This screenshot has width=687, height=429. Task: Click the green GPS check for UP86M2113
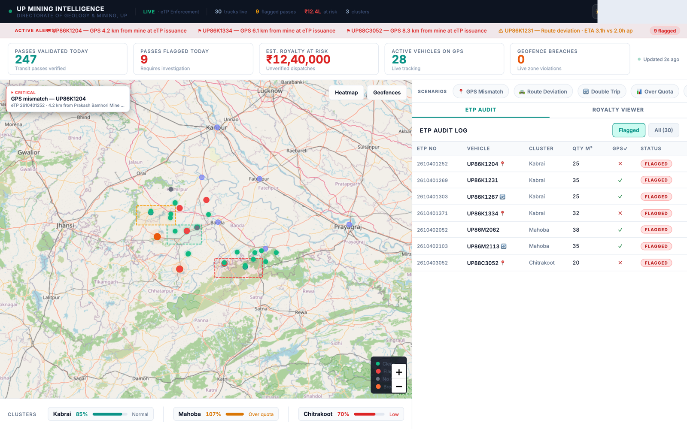pyautogui.click(x=620, y=246)
